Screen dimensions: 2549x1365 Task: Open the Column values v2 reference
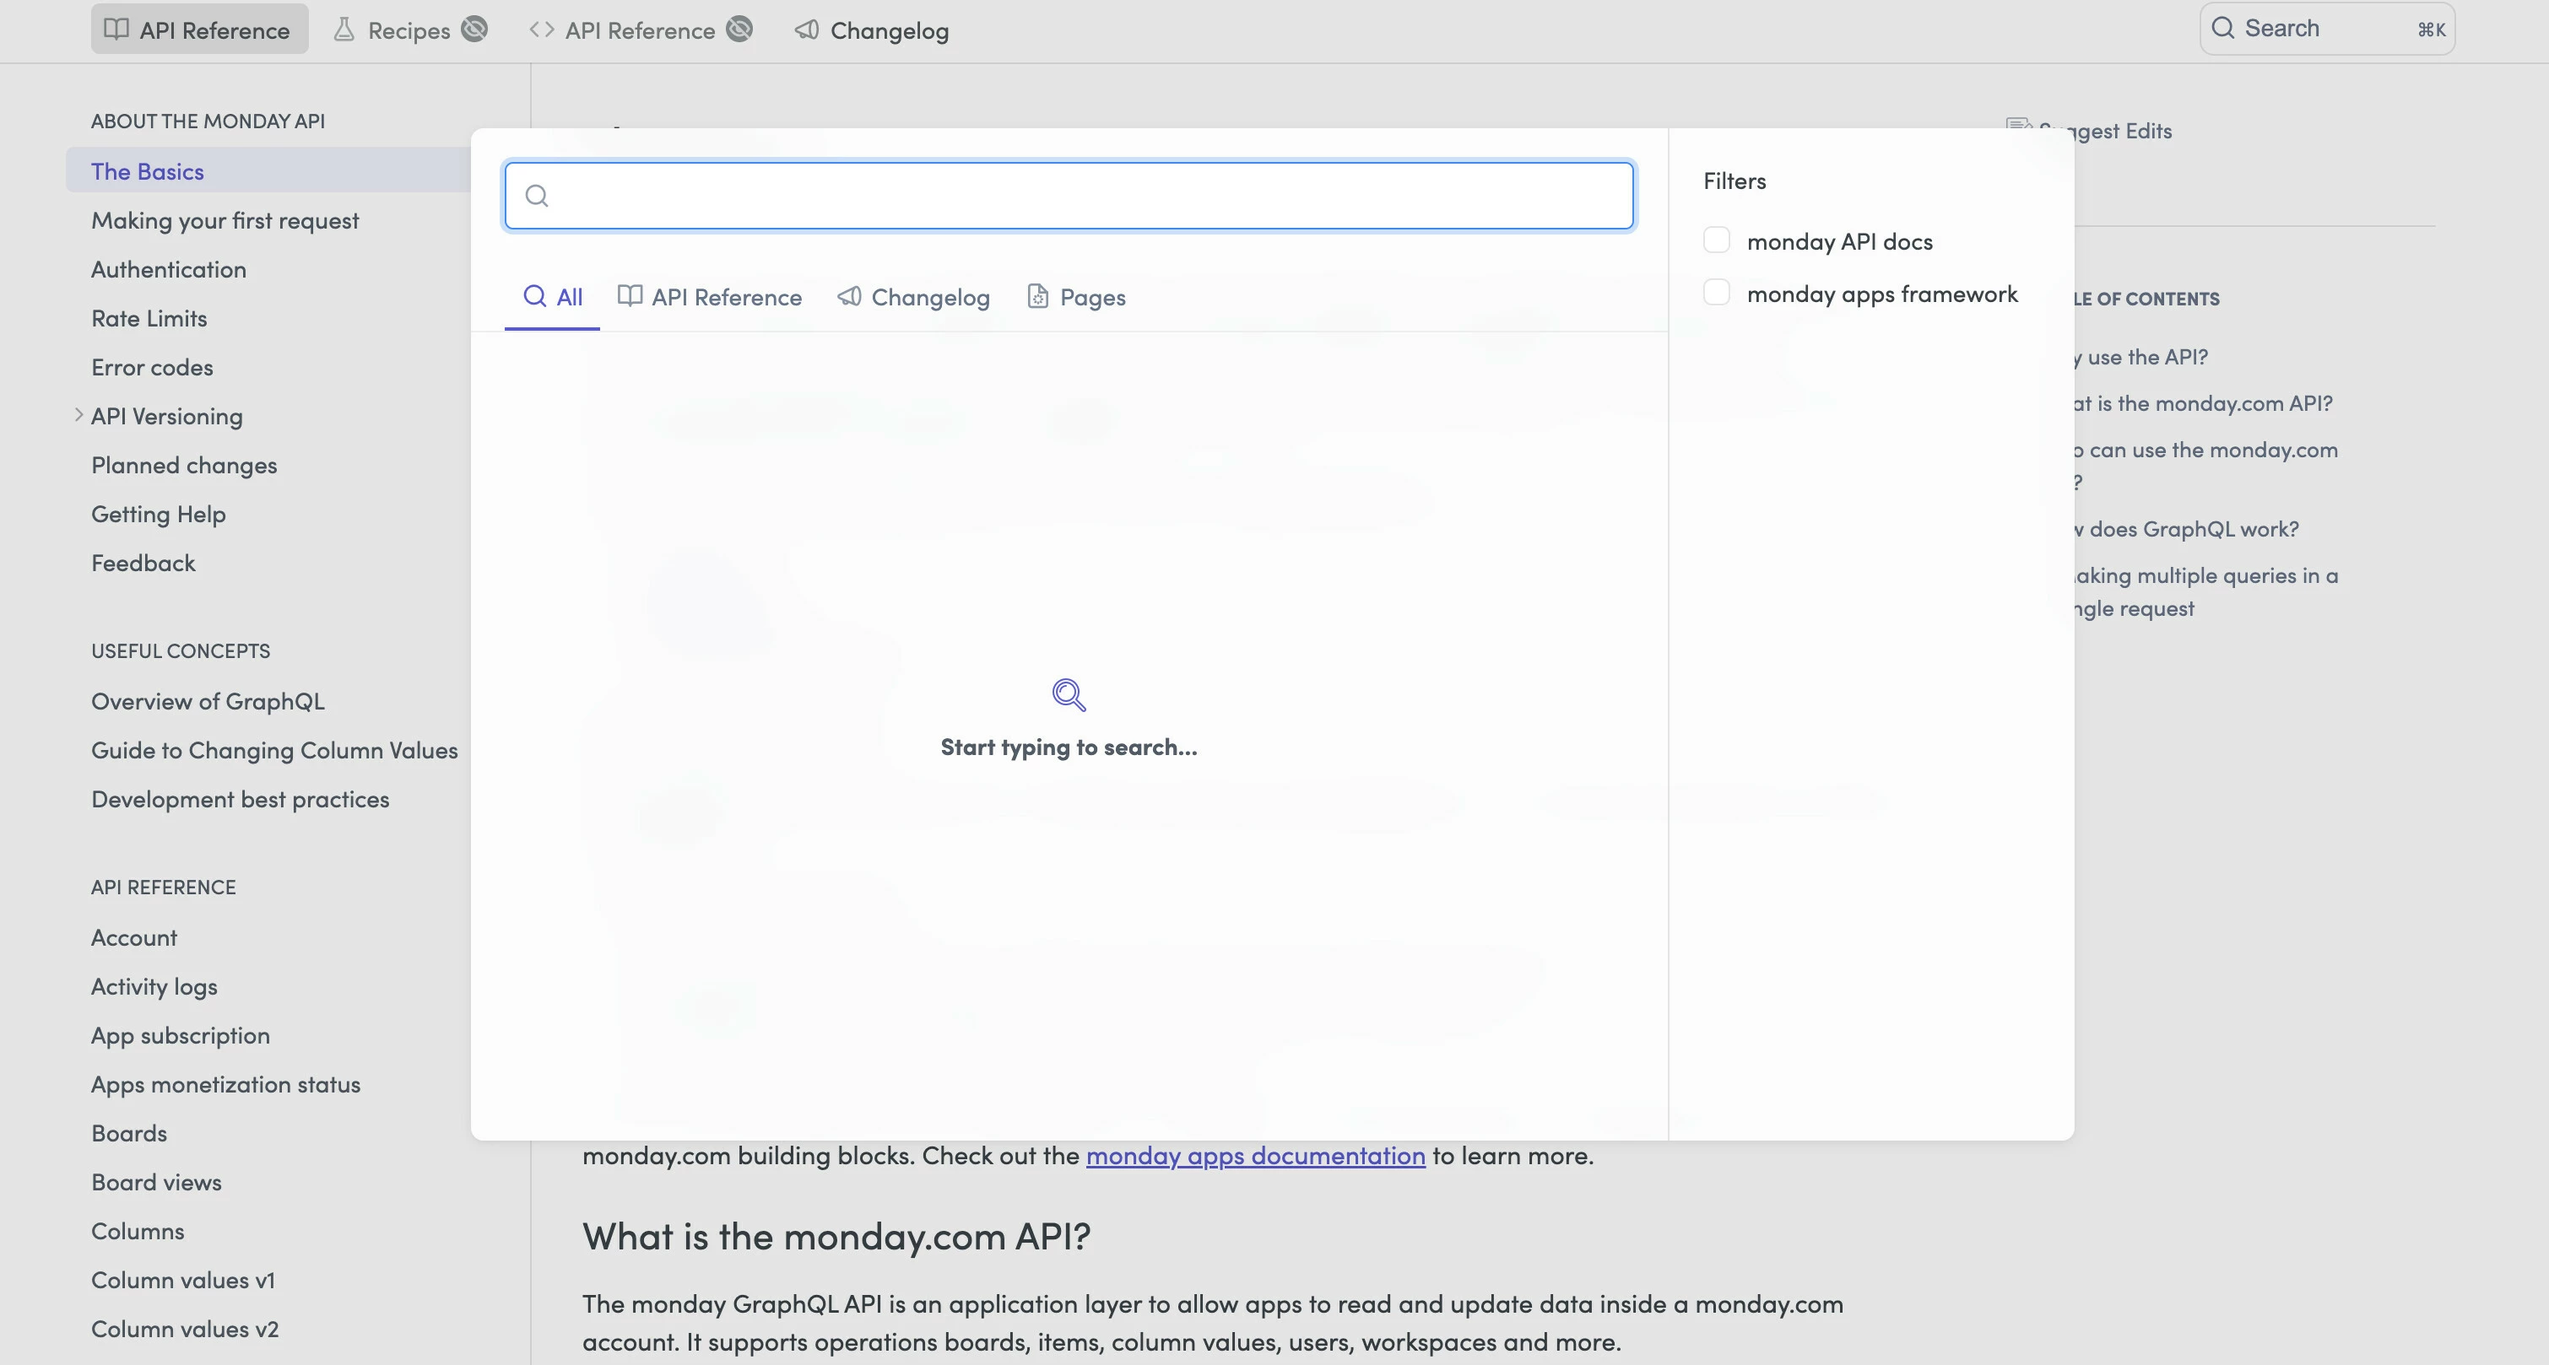(x=184, y=1329)
